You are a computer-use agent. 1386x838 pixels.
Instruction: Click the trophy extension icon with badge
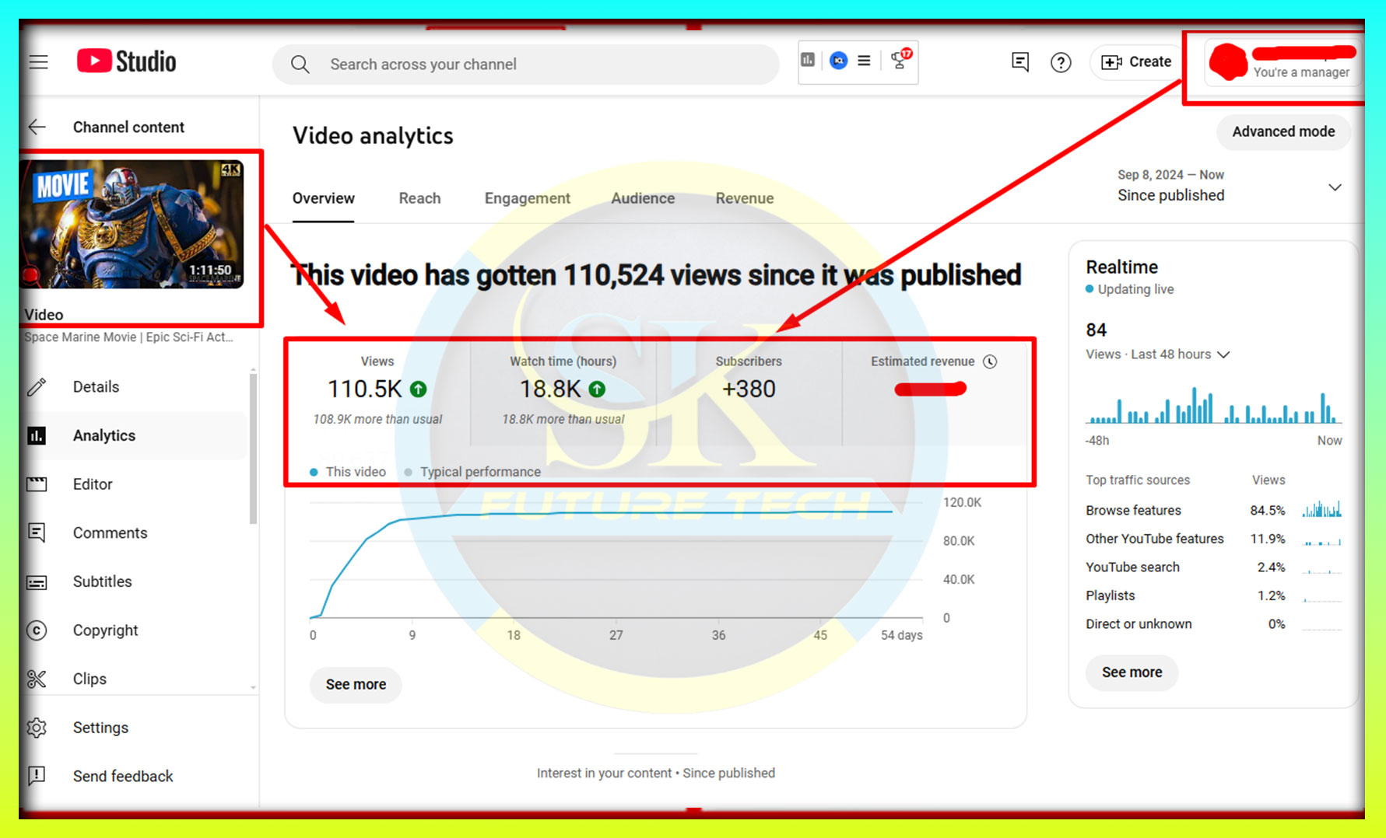pyautogui.click(x=900, y=60)
